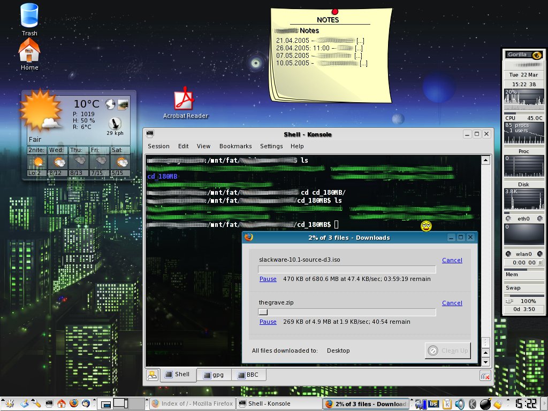548x411 pixels.
Task: Click the landscape picture icon in weather widget
Action: click(123, 104)
